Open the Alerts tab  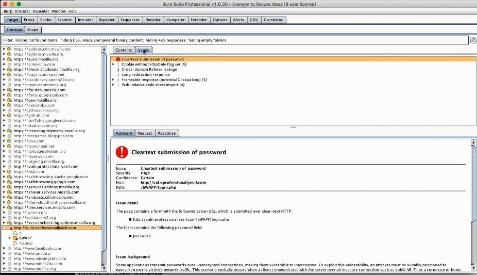238,20
